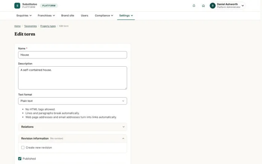Follow the Property types breadcrumb link
Screen dimensions: 262x164
[48, 26]
